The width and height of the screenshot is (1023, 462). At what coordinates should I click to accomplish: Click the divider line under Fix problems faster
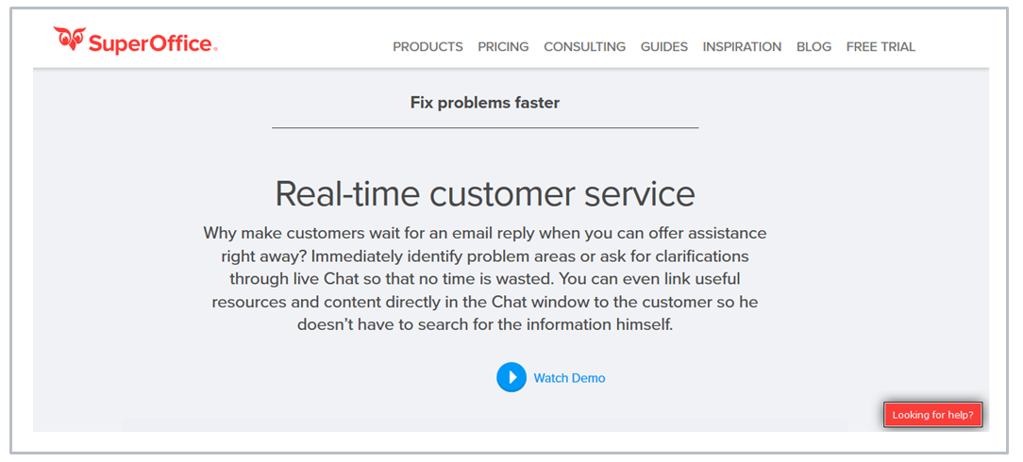(484, 127)
